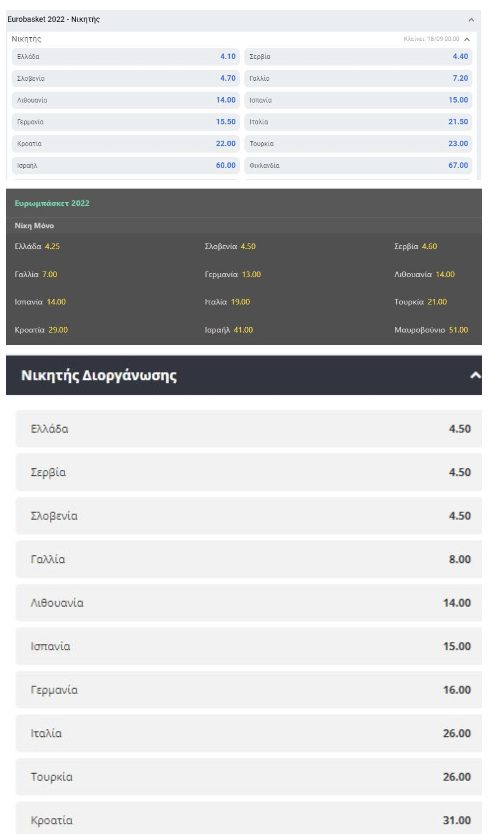Screen dimensions: 488x834
Task: Select the Λιθουανία row at 14.00
Action: coord(249,603)
